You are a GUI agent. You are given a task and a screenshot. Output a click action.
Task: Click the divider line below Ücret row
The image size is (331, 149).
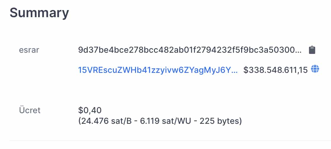click(x=170, y=140)
